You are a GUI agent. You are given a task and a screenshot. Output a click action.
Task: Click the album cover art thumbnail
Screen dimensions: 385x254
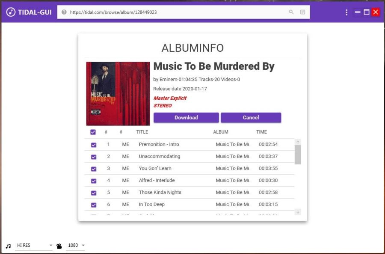(x=118, y=93)
